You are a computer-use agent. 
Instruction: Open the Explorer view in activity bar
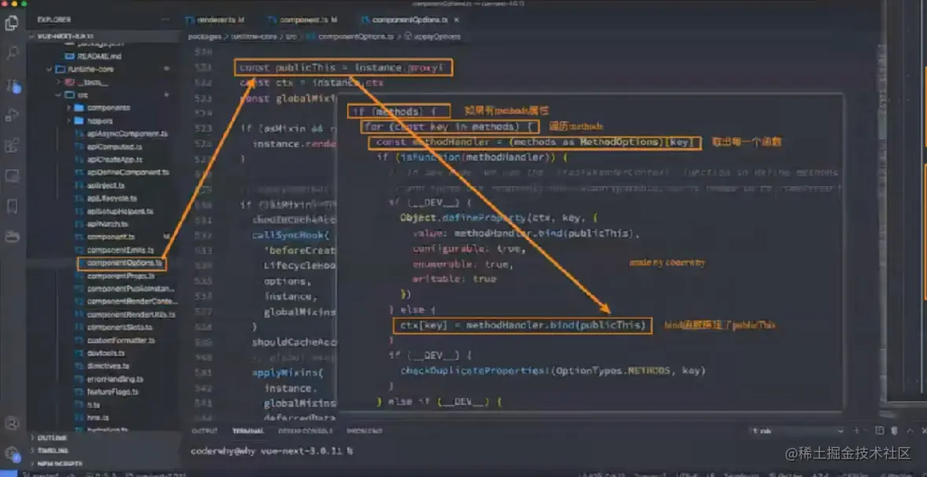point(11,24)
